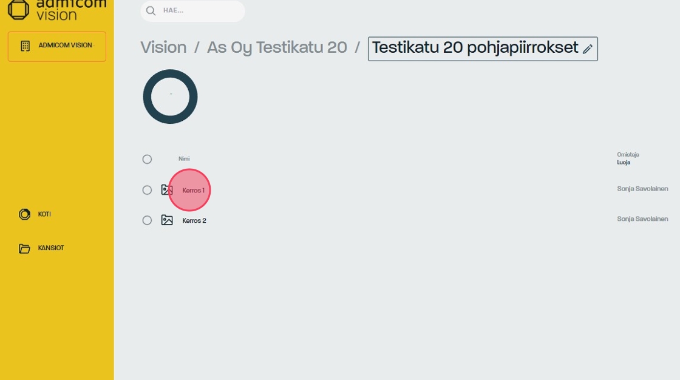This screenshot has height=380, width=680.
Task: Go to the Vision breadcrumb
Action: coord(163,47)
